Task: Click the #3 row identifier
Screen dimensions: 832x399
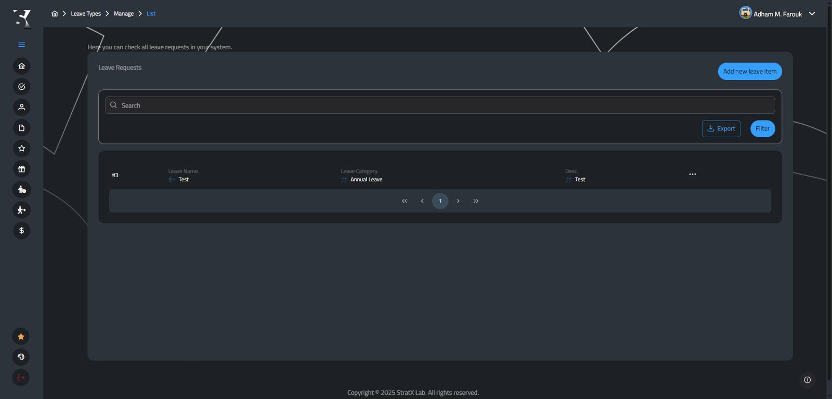Action: (115, 175)
